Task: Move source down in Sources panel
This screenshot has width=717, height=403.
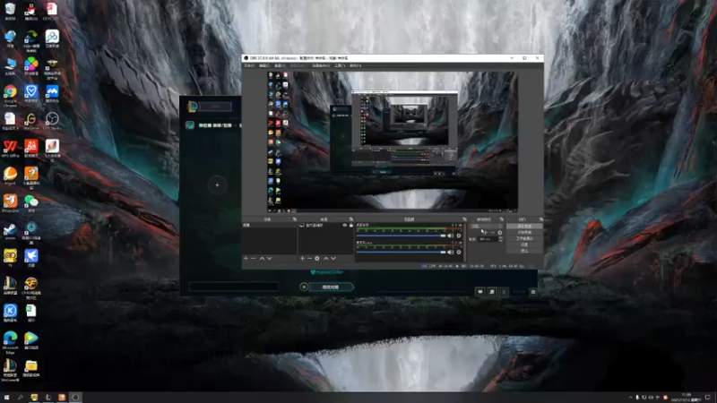Action: (x=333, y=259)
